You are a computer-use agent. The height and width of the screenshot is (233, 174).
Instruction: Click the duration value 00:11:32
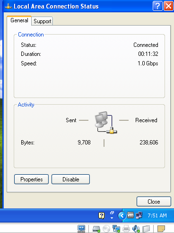148,54
